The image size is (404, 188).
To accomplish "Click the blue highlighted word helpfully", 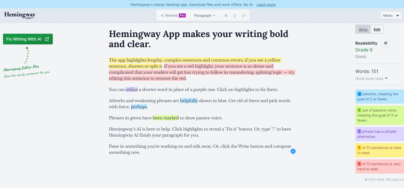I will pos(189,101).
